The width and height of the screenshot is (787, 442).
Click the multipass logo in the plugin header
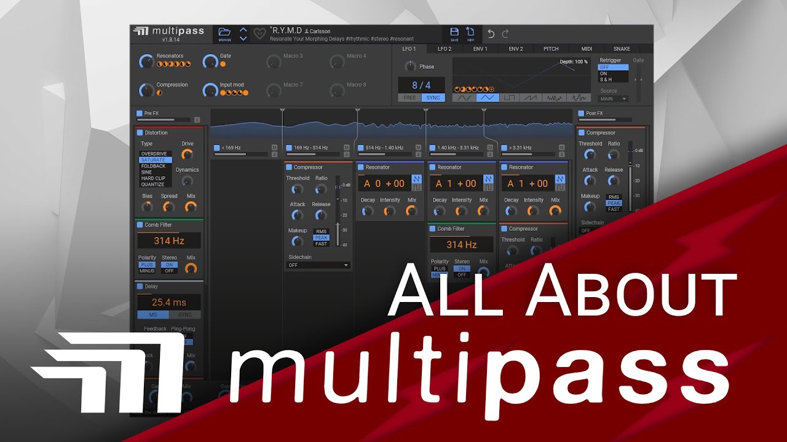(x=169, y=31)
